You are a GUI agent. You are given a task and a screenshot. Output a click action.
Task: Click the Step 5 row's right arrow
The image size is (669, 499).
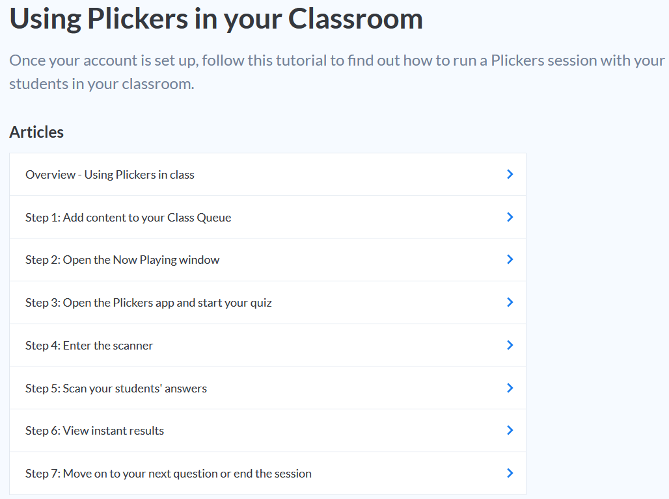[510, 388]
